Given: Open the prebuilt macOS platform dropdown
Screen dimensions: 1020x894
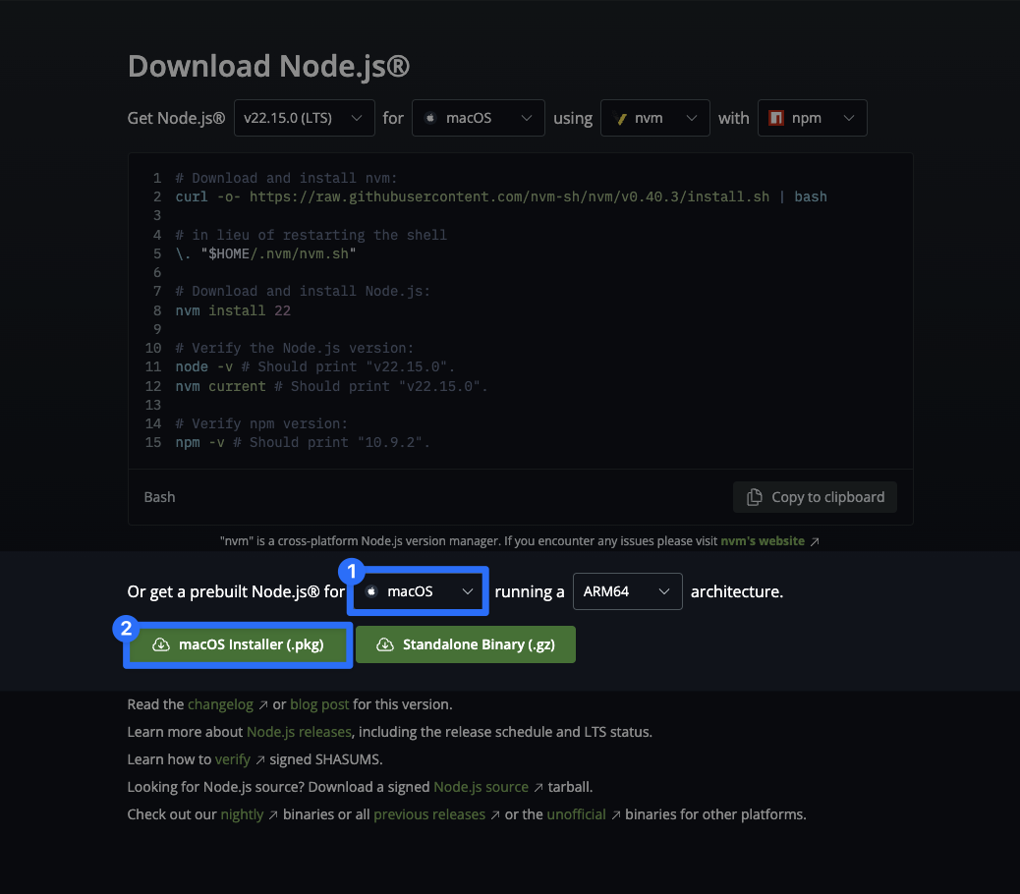Looking at the screenshot, I should point(419,591).
